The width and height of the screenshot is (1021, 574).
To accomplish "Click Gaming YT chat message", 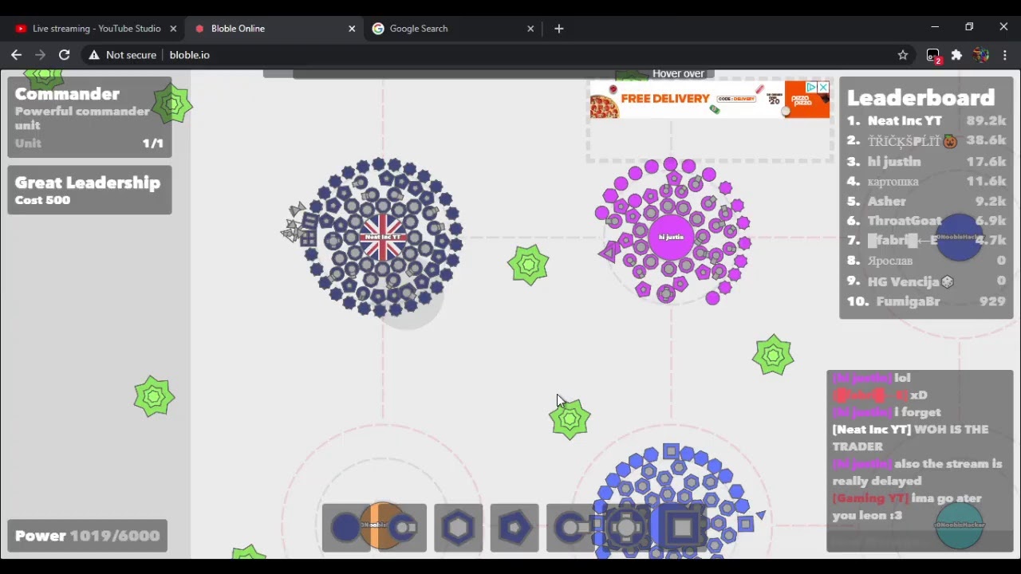I will (x=908, y=506).
